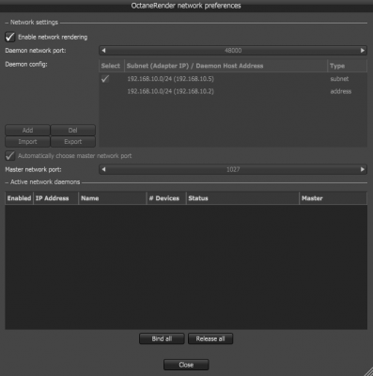Click the Select column header
The image size is (373, 376).
pyautogui.click(x=112, y=66)
